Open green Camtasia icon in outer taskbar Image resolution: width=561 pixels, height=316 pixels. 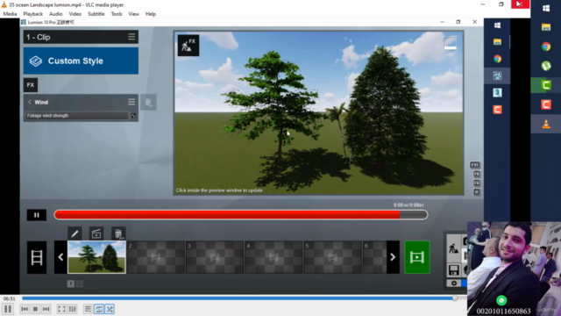(x=546, y=85)
